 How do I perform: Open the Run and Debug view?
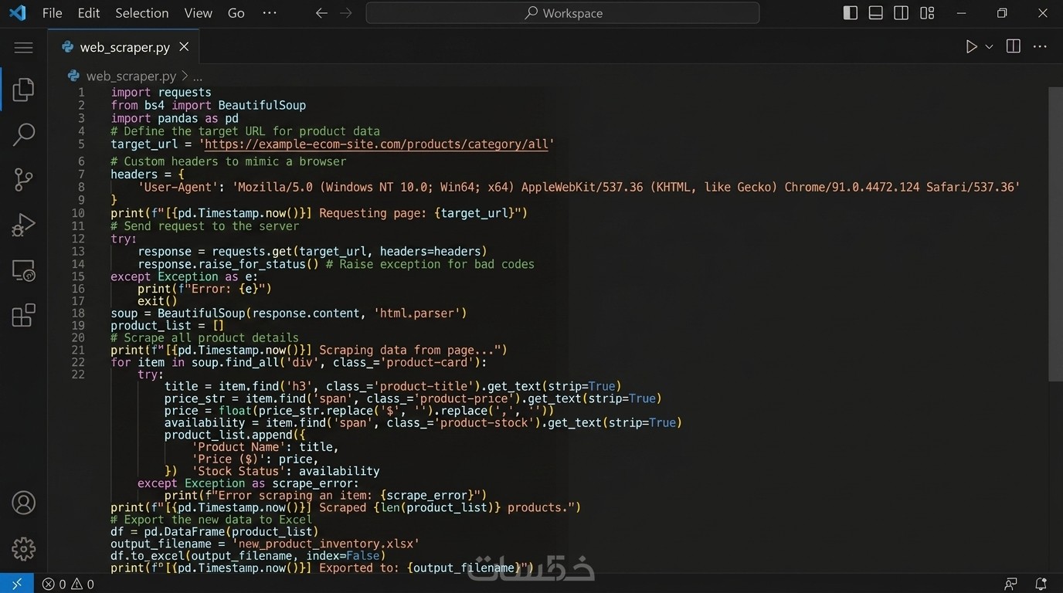tap(23, 225)
